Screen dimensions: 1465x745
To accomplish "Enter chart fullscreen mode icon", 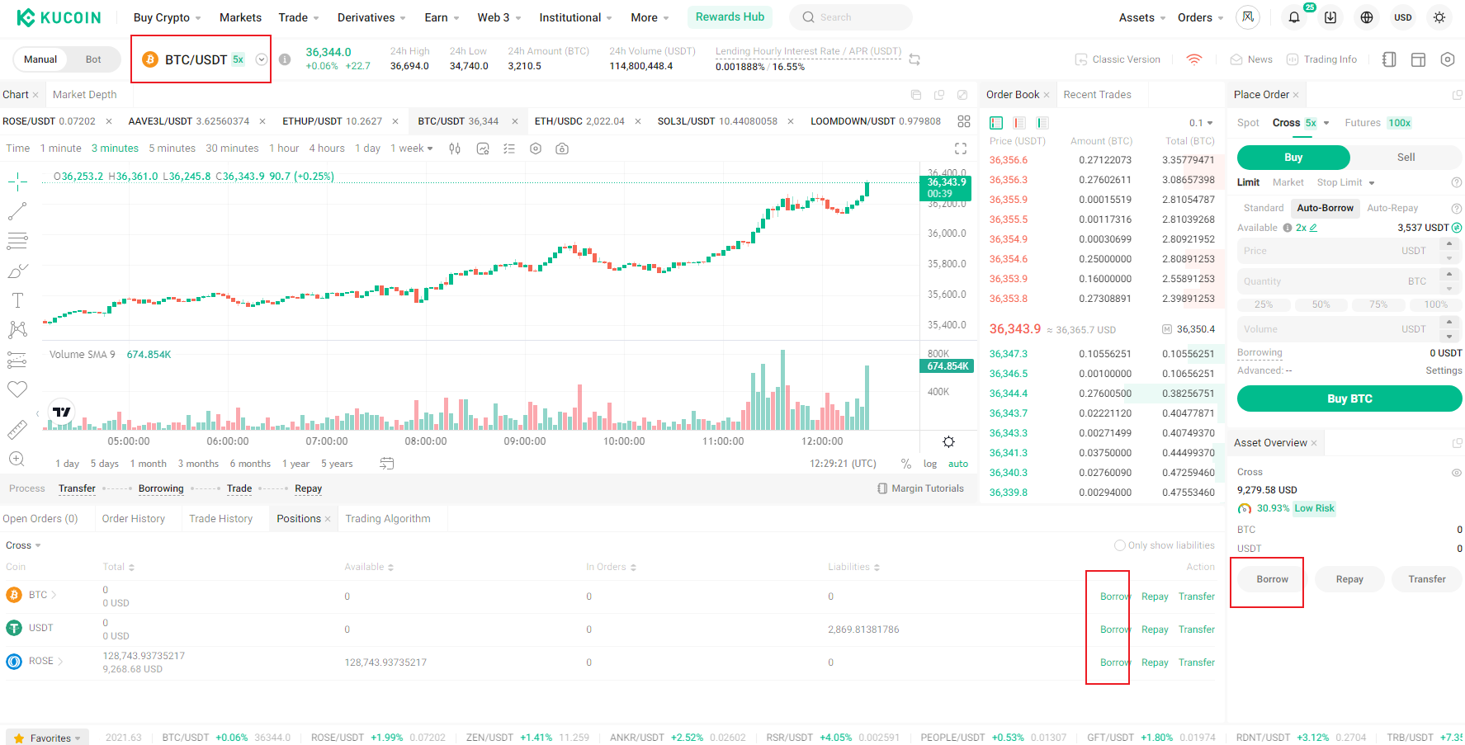I will [x=961, y=149].
